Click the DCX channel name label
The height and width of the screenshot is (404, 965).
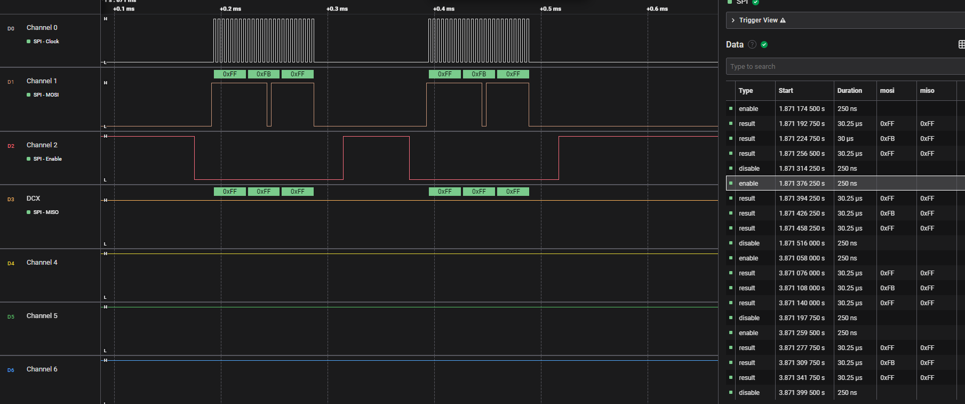(x=34, y=199)
